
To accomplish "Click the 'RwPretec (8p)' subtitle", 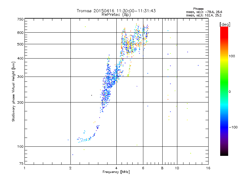I will tap(116, 15).
